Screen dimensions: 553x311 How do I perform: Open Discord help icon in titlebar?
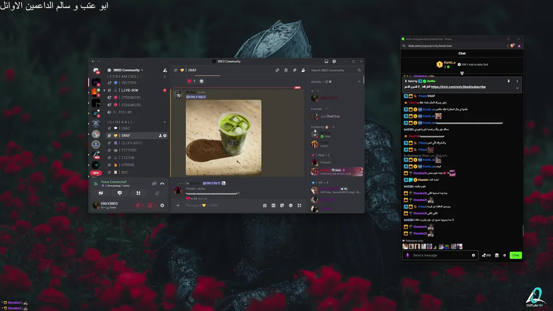[x=334, y=61]
